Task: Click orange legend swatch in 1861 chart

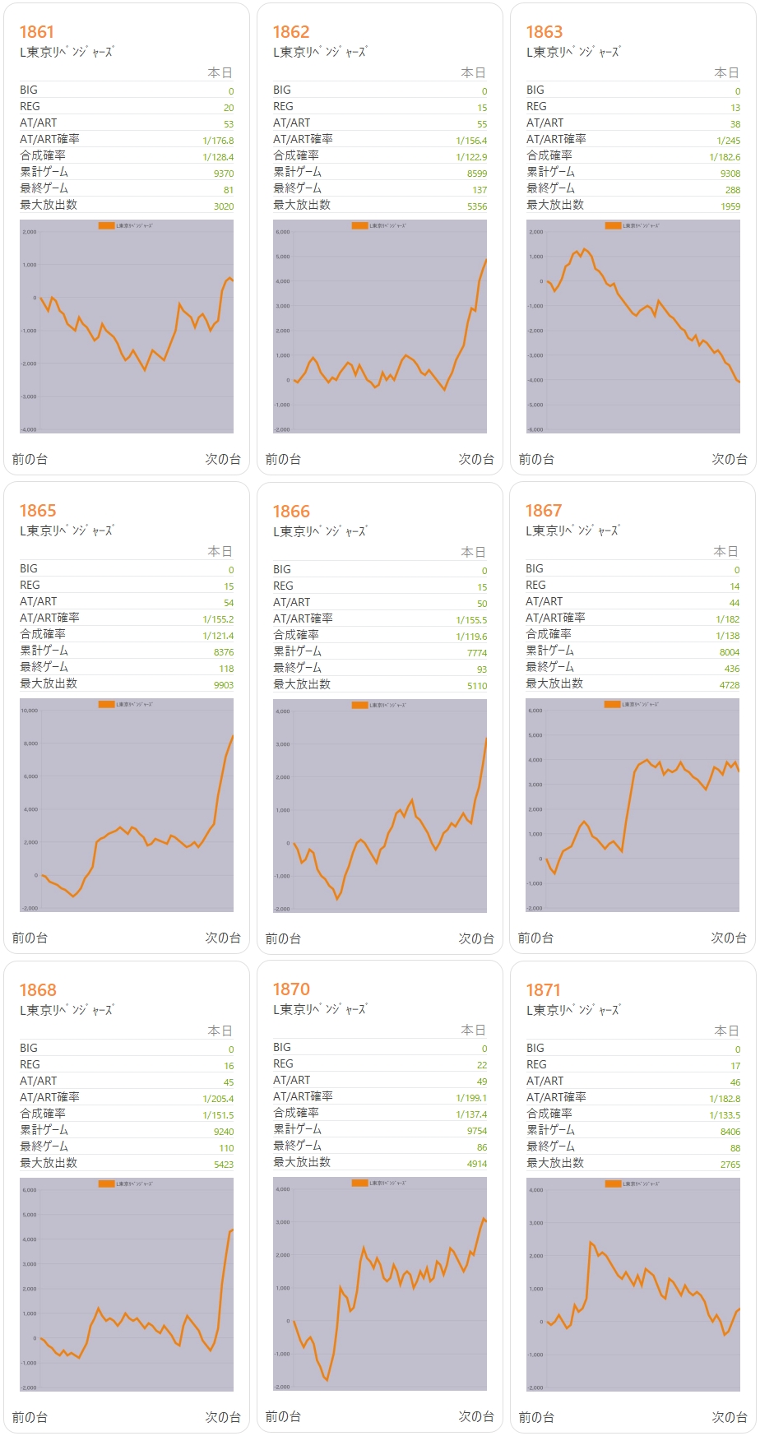Action: [x=106, y=225]
